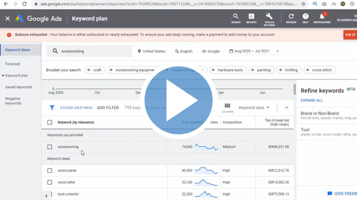Open Forecast in sidebar
357x200 pixels.
(x=13, y=64)
